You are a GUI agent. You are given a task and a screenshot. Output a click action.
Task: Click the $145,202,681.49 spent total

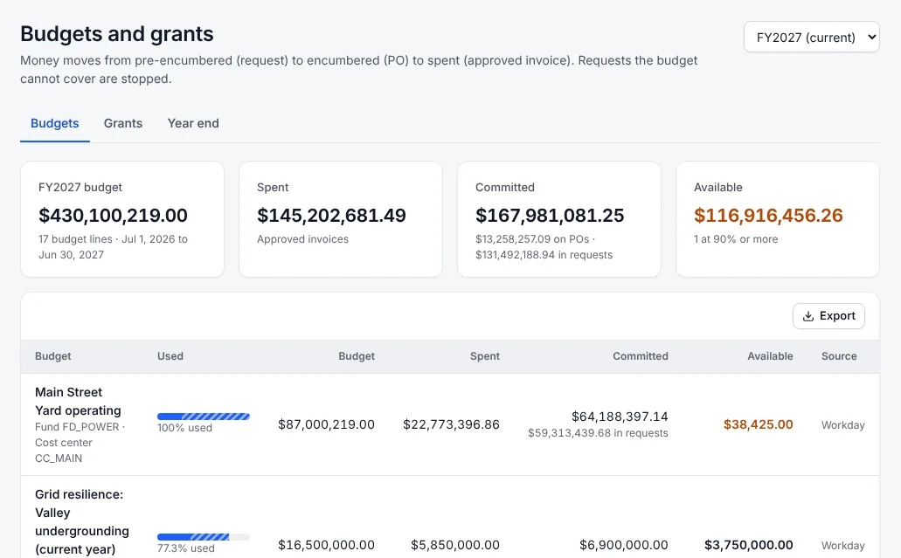pos(331,216)
